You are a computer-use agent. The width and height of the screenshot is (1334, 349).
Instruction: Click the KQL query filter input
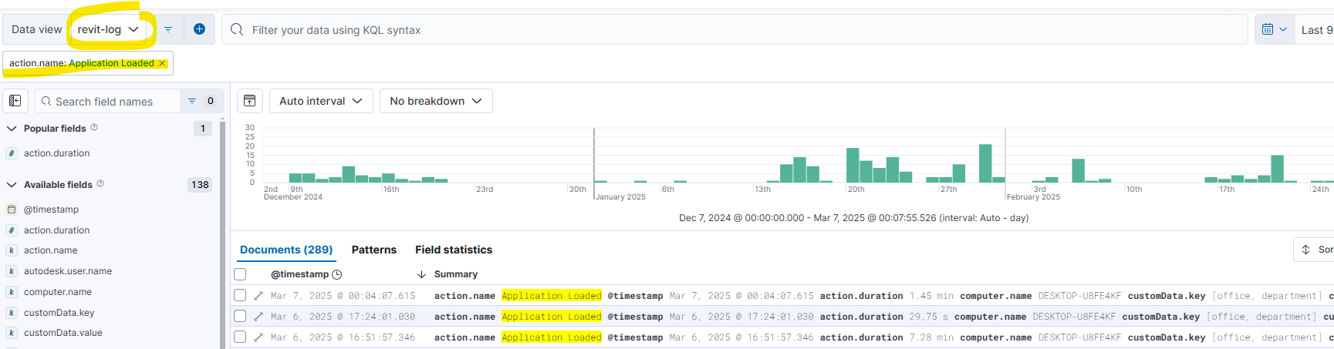click(733, 30)
